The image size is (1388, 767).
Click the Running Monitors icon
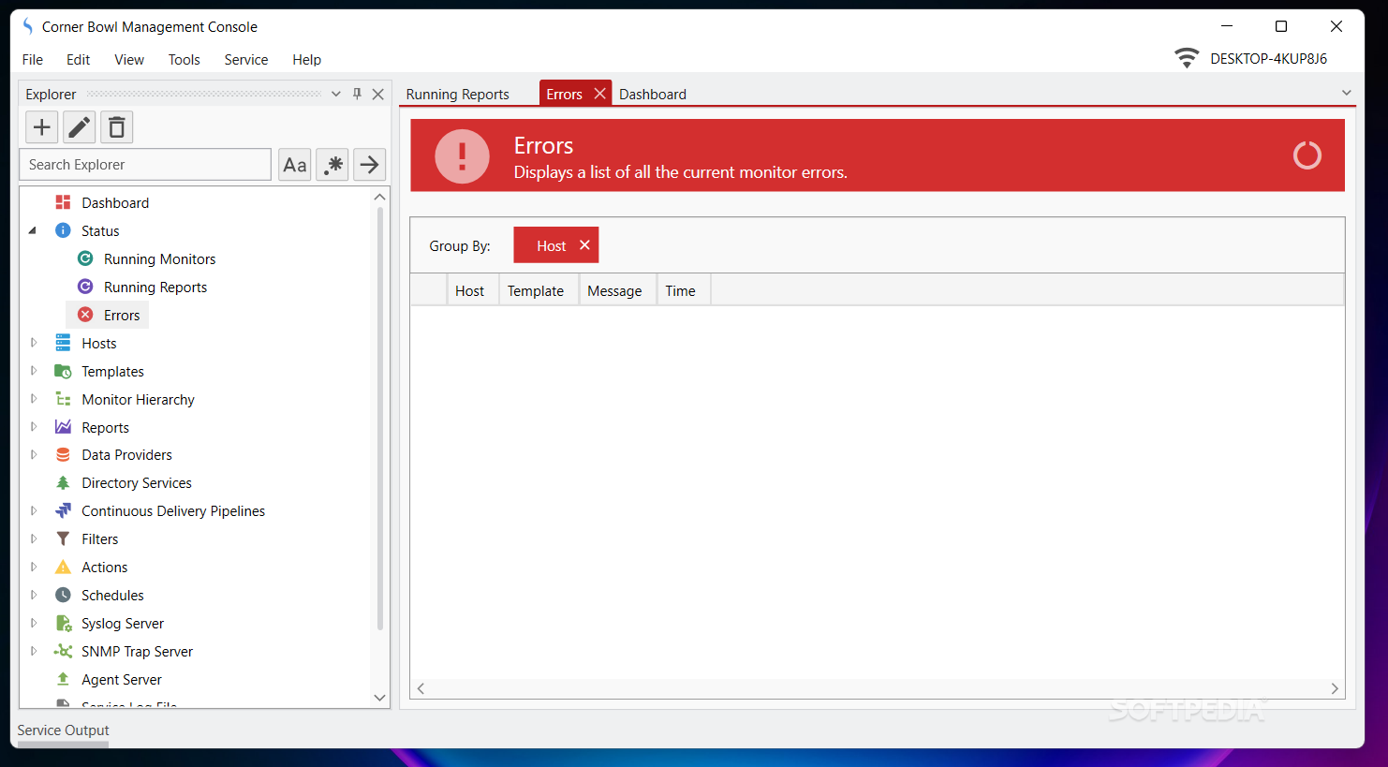pyautogui.click(x=85, y=258)
